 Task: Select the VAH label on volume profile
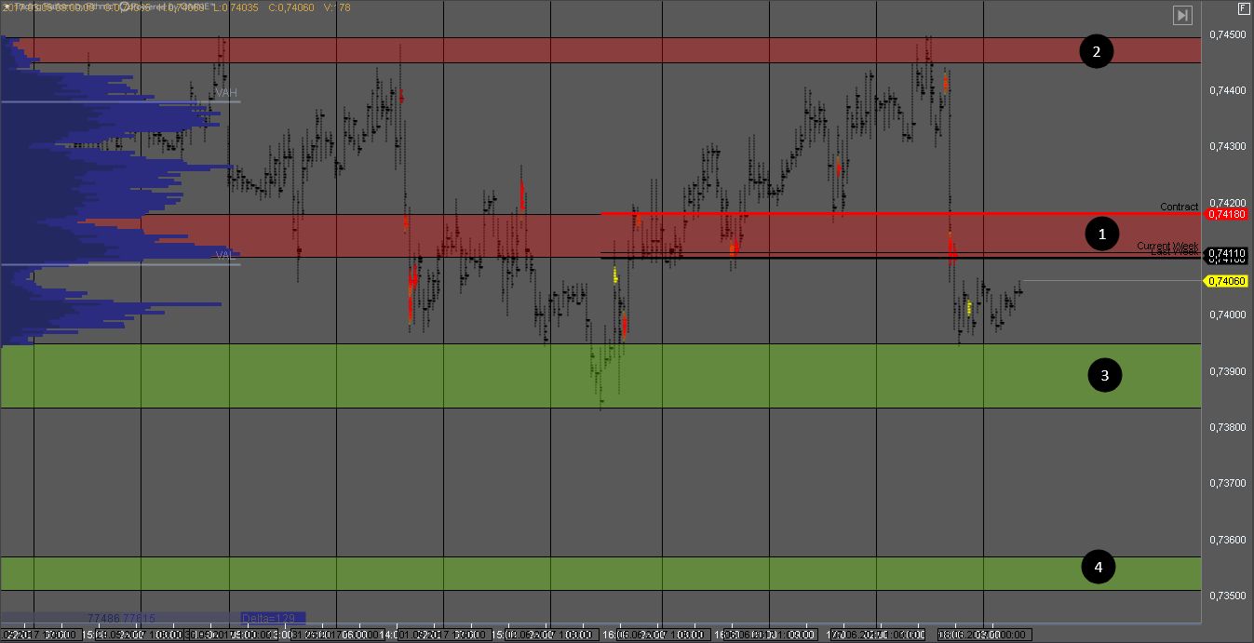tap(226, 94)
